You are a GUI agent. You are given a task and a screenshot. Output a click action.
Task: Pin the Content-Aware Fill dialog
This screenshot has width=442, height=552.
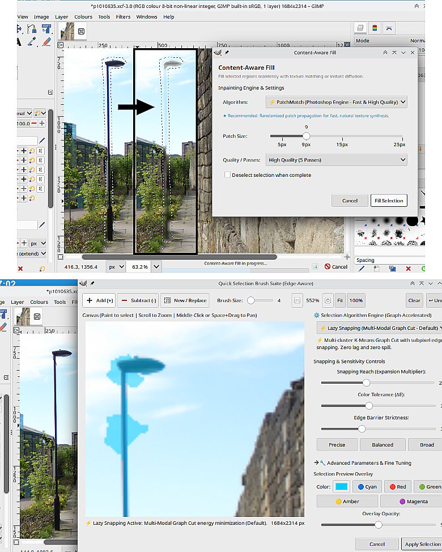[227, 53]
